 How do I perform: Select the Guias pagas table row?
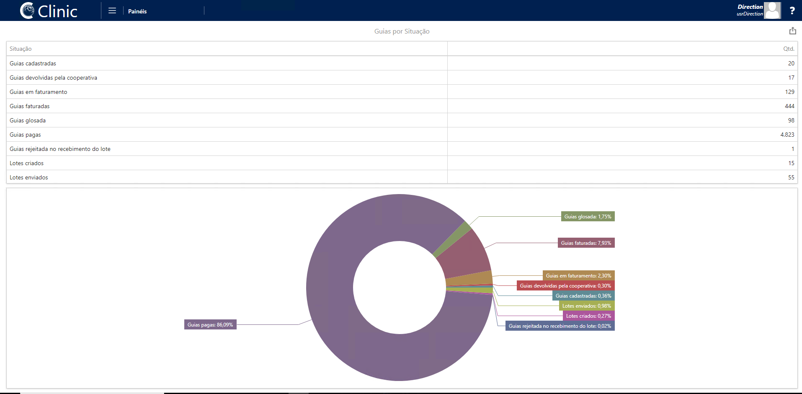coord(402,135)
